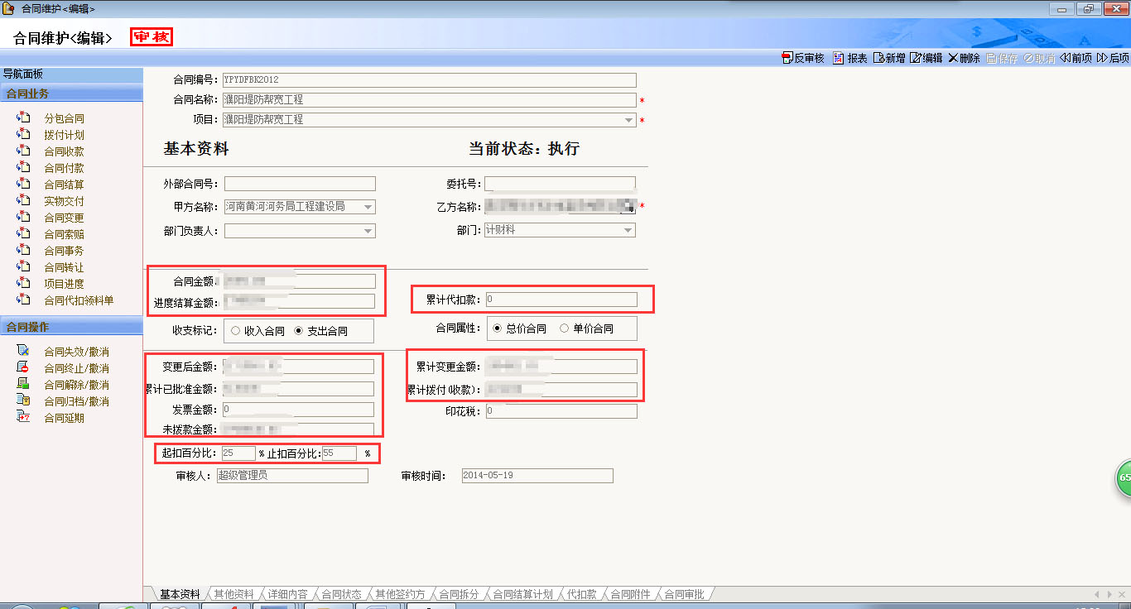Go to previous record with 前项
This screenshot has width=1131, height=609.
[1065, 58]
